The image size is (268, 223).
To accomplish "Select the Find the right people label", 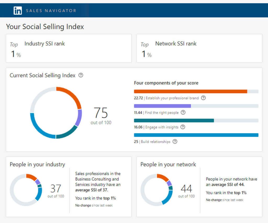I will click(162, 113).
